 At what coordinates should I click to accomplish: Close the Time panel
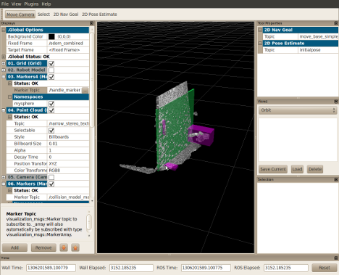(x=336, y=258)
